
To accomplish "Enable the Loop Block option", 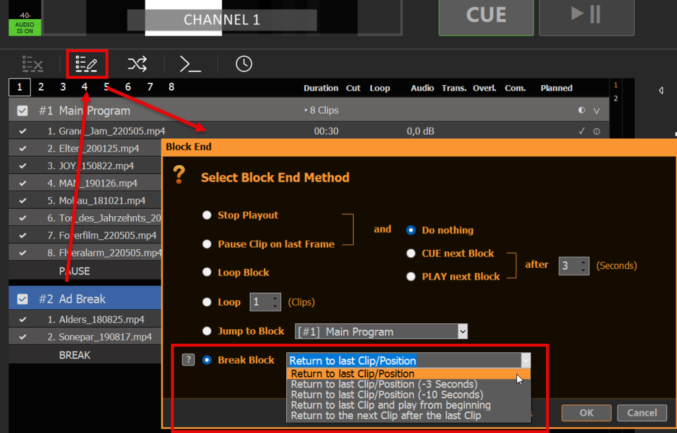I will pyautogui.click(x=207, y=272).
